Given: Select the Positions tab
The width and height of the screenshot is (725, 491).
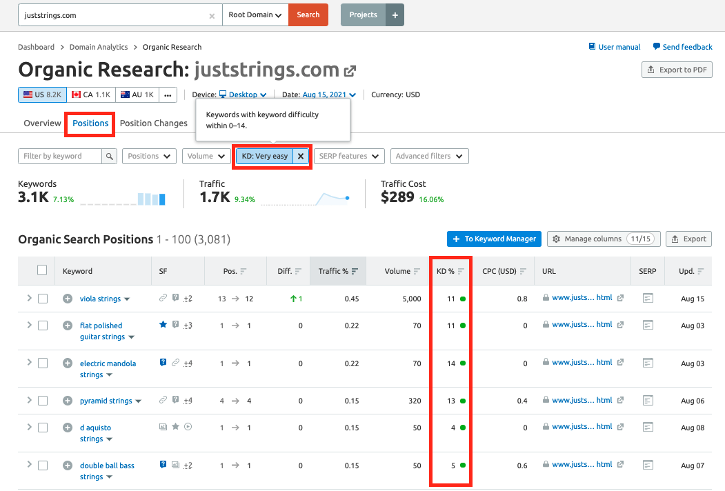Looking at the screenshot, I should click(x=90, y=123).
